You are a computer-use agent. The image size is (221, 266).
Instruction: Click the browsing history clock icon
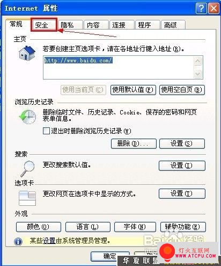27,117
